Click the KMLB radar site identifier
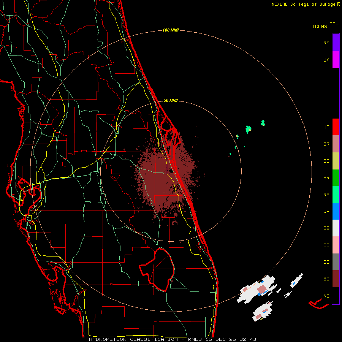The height and width of the screenshot is (342, 342). coord(195,339)
